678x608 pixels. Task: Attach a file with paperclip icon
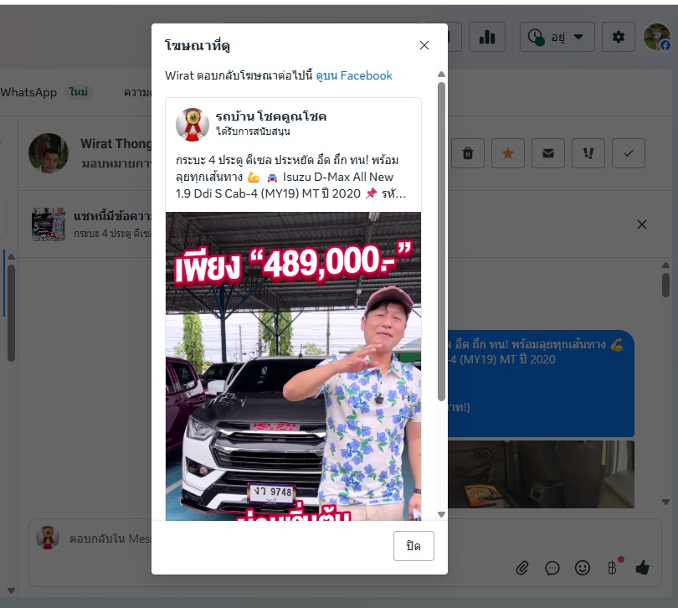pos(522,568)
